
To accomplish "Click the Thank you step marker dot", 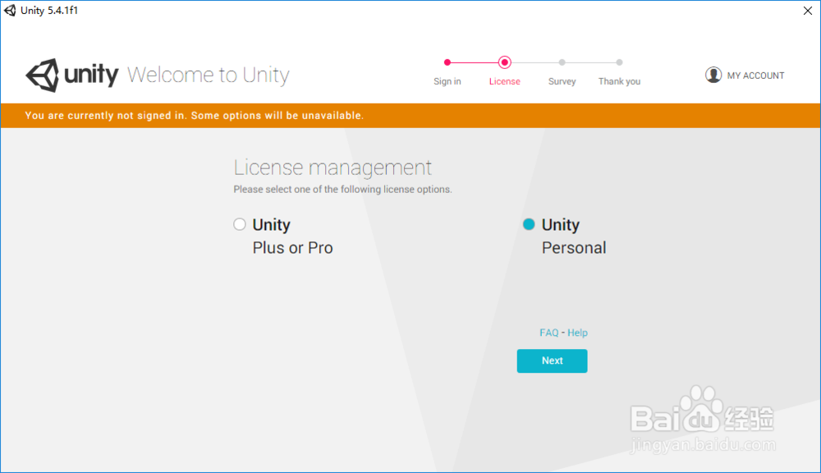I will coord(619,62).
